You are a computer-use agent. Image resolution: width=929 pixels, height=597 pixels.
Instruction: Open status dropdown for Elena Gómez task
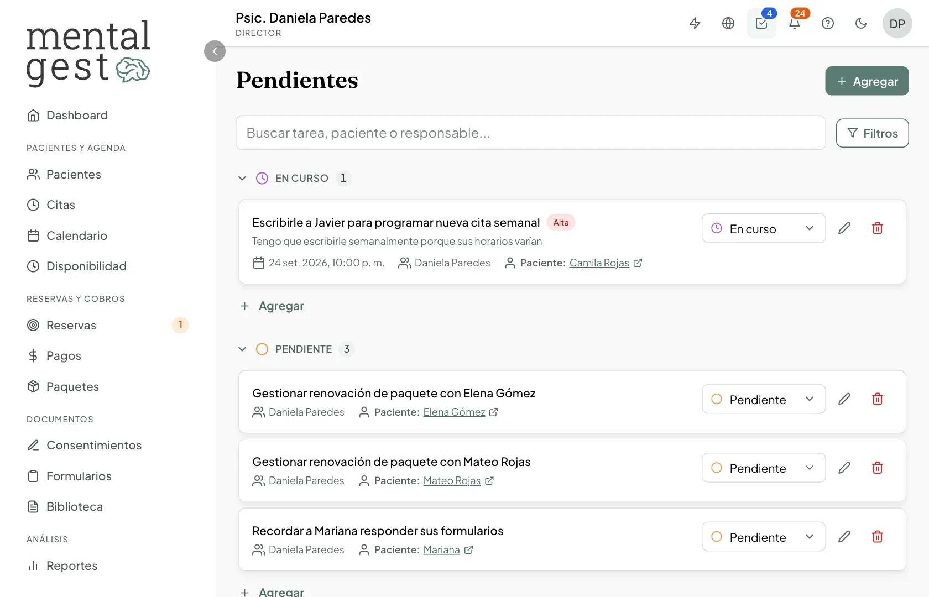(764, 399)
